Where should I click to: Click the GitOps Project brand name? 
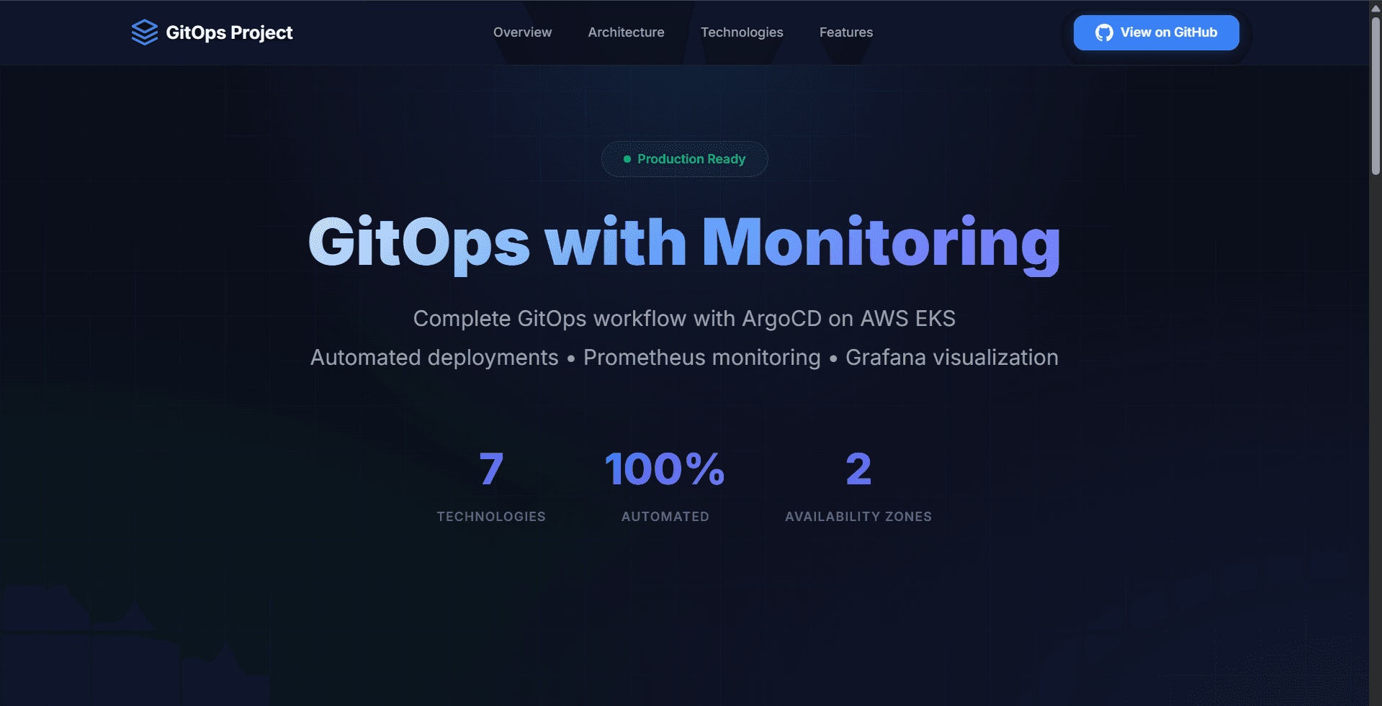pos(229,32)
